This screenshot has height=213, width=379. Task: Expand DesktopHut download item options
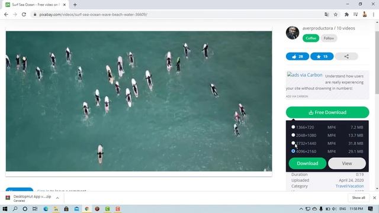(57, 198)
